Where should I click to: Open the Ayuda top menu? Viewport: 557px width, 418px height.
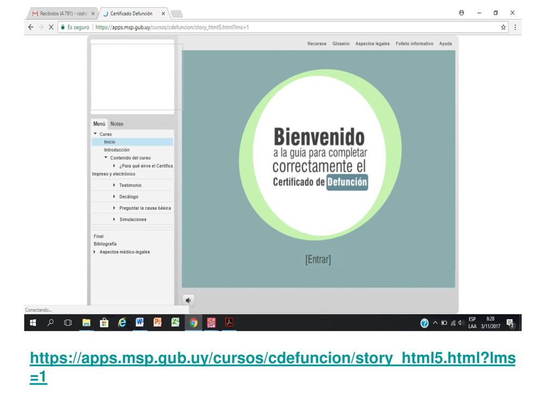[445, 44]
